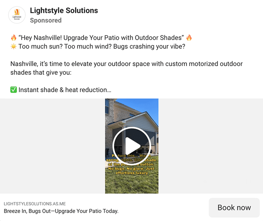Click the sun emoji beside "Too much sun?"
Image resolution: width=263 pixels, height=221 pixels.
click(14, 46)
